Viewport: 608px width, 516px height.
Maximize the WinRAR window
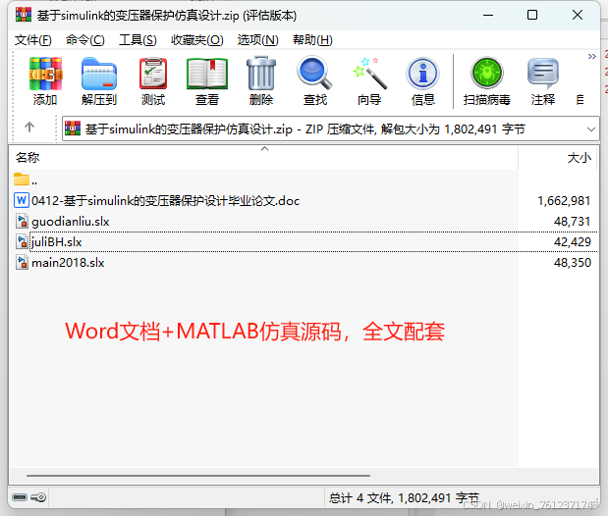532,16
